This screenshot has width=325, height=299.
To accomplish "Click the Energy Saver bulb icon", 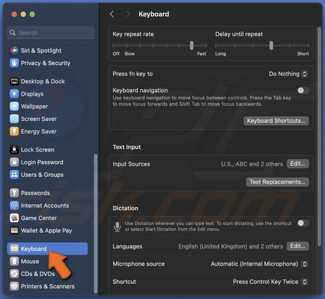I will (x=14, y=131).
